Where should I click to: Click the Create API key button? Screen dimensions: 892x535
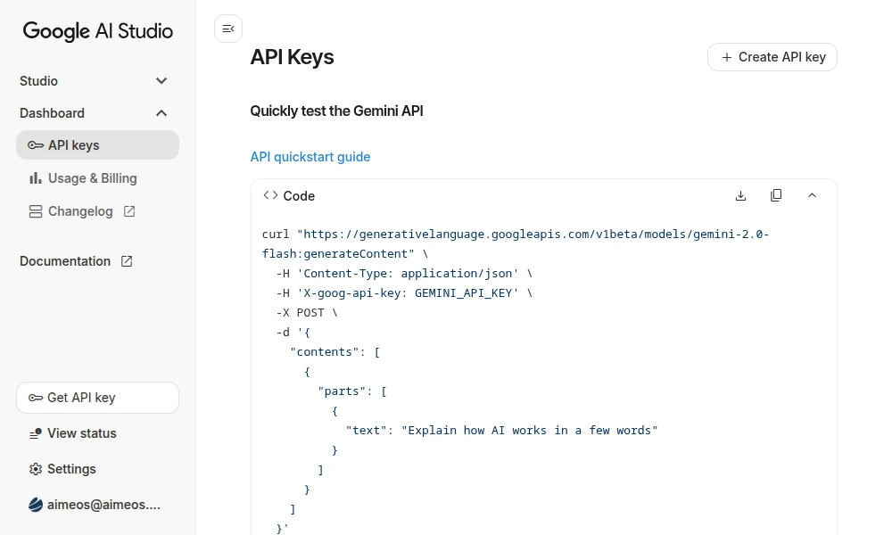pyautogui.click(x=772, y=57)
